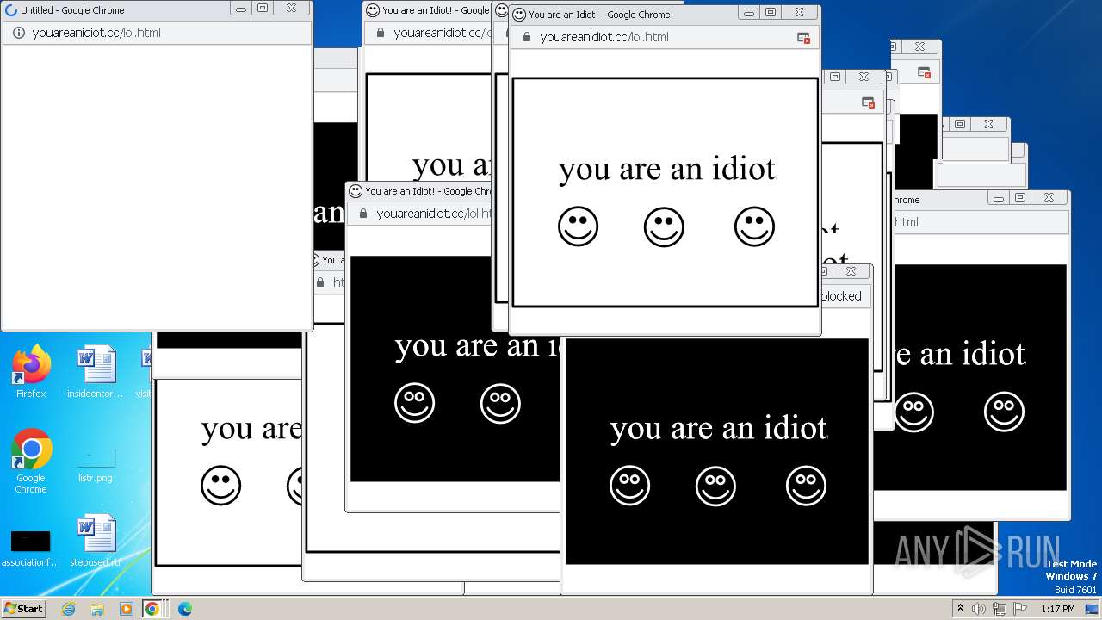
Task: Launch Internet Explorer from the taskbar
Action: pyautogui.click(x=69, y=609)
